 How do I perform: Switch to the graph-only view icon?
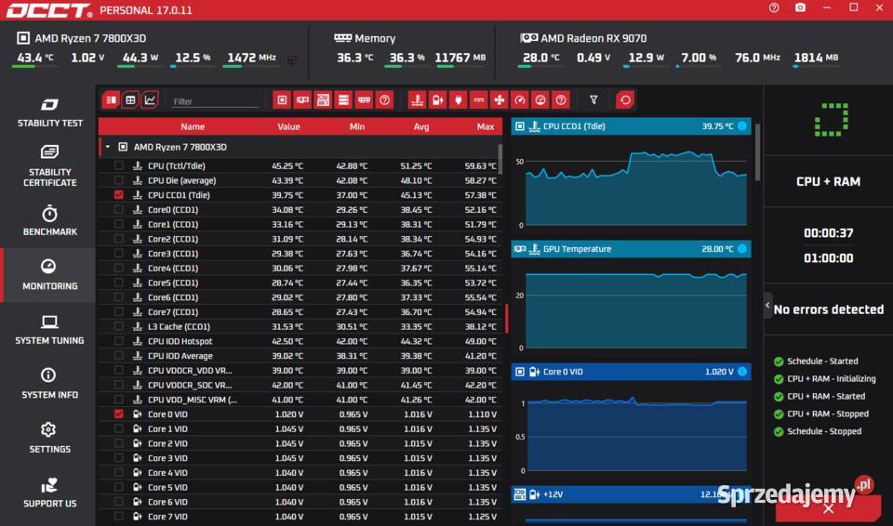tap(150, 100)
